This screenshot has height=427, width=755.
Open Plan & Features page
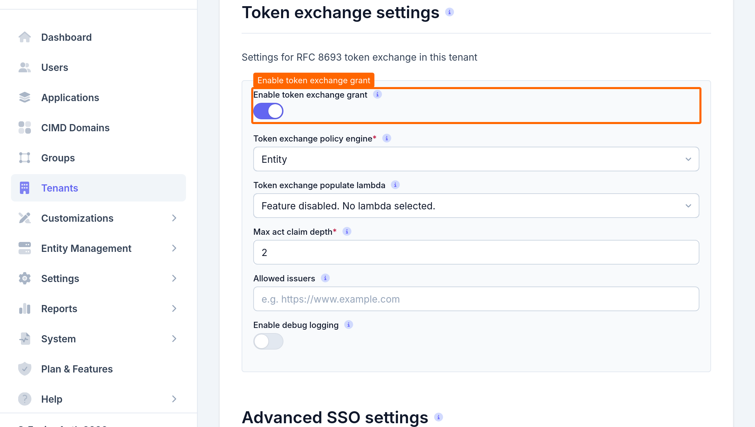[98, 369]
